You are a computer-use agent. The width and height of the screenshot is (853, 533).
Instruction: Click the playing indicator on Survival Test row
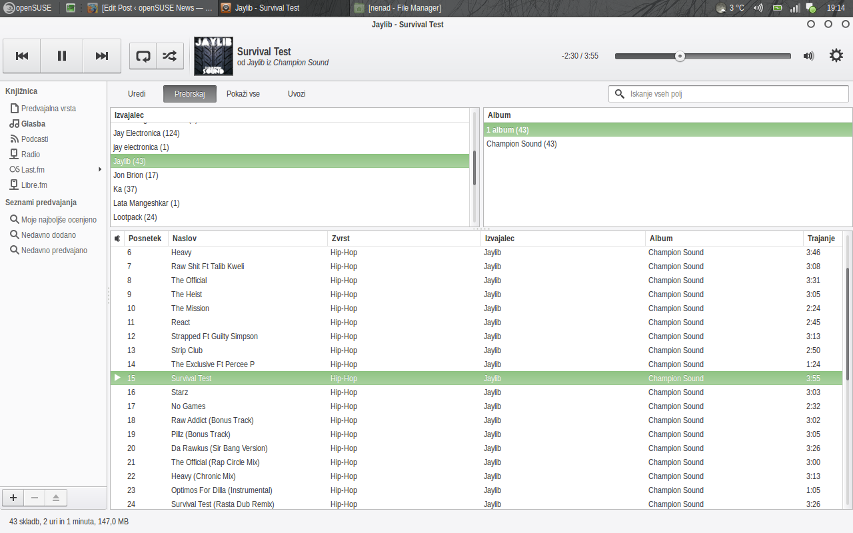tap(117, 378)
